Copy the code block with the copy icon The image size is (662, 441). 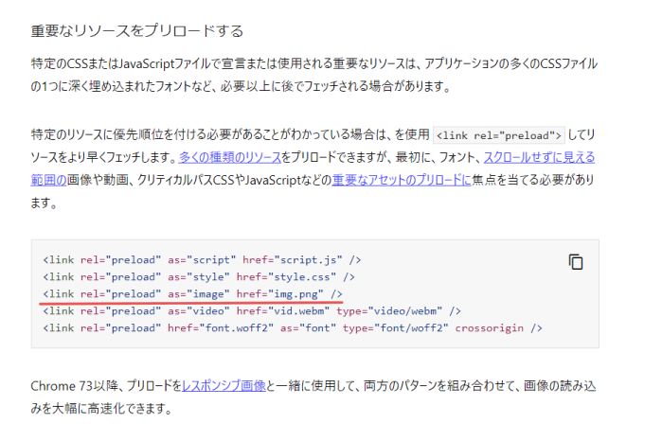(576, 262)
